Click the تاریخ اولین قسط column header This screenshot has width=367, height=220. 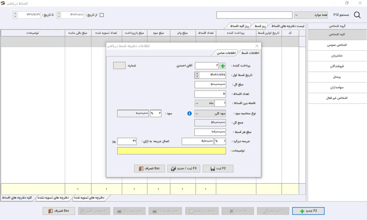point(269,33)
